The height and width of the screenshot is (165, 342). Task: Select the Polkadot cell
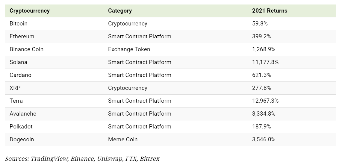[x=21, y=127]
